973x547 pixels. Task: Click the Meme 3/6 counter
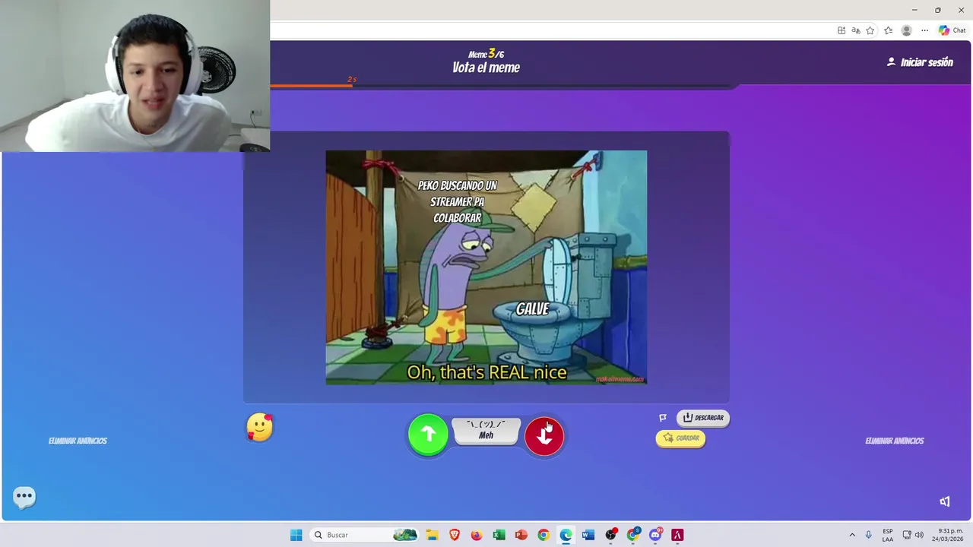[486, 54]
